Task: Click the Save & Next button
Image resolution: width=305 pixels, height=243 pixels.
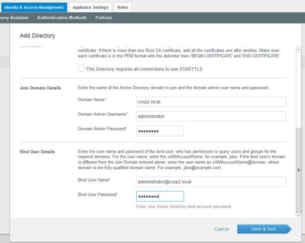Action: click(264, 229)
